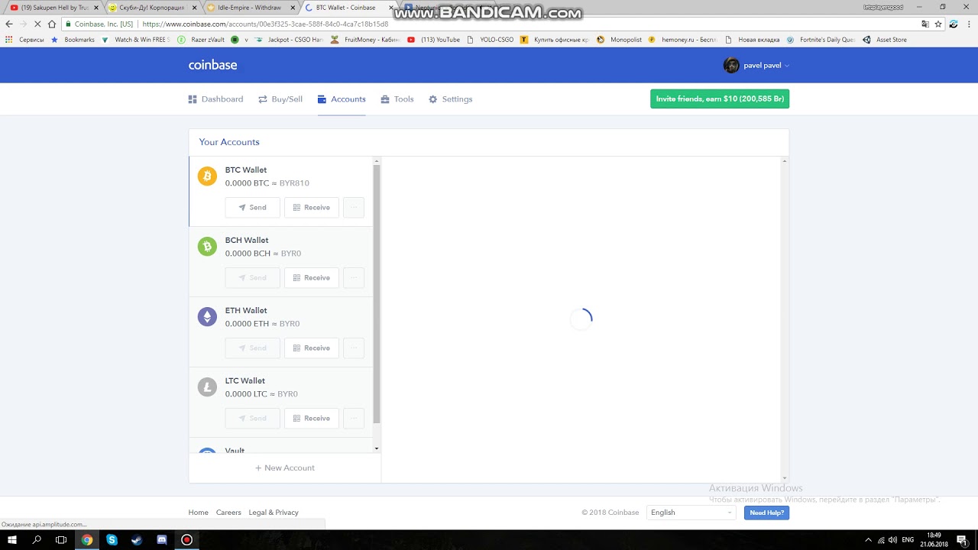Select the ETH Wallet ethereum icon
This screenshot has width=978, height=550.
coord(207,317)
